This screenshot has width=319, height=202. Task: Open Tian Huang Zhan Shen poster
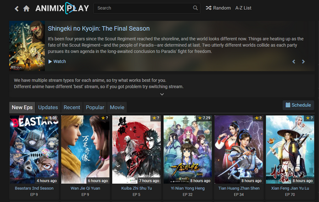(239, 150)
